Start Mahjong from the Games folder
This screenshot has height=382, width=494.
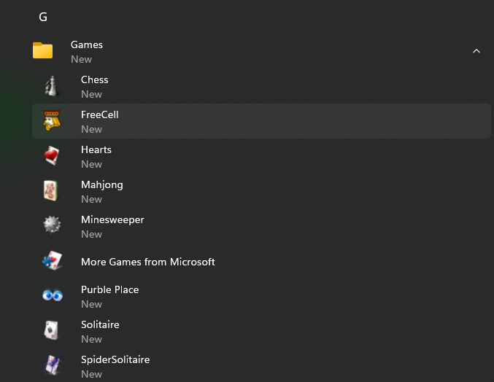click(102, 184)
